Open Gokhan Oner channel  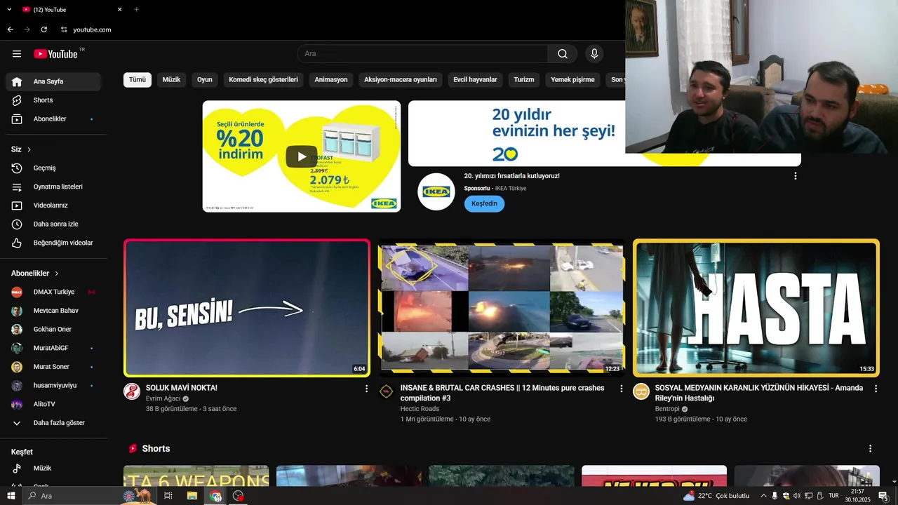click(53, 330)
